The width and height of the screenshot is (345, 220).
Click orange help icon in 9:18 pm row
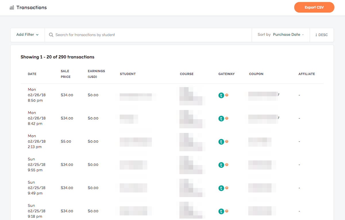click(227, 211)
